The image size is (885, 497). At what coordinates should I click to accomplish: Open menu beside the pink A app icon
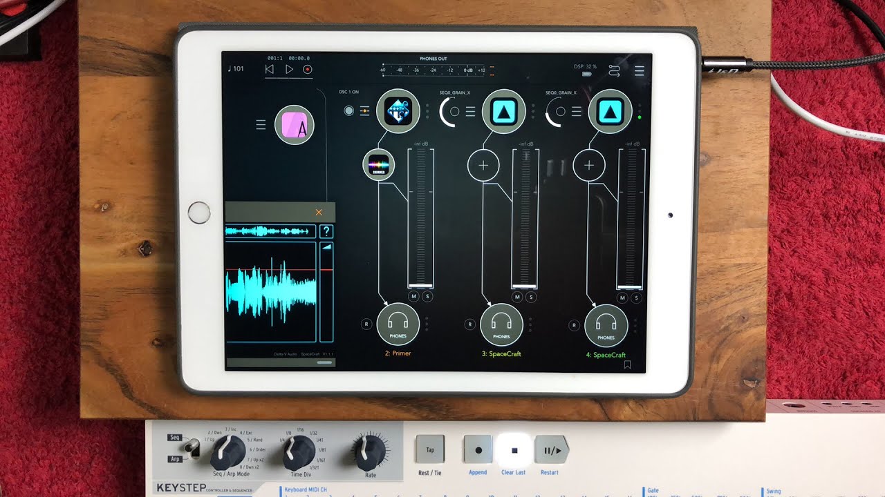[x=261, y=125]
